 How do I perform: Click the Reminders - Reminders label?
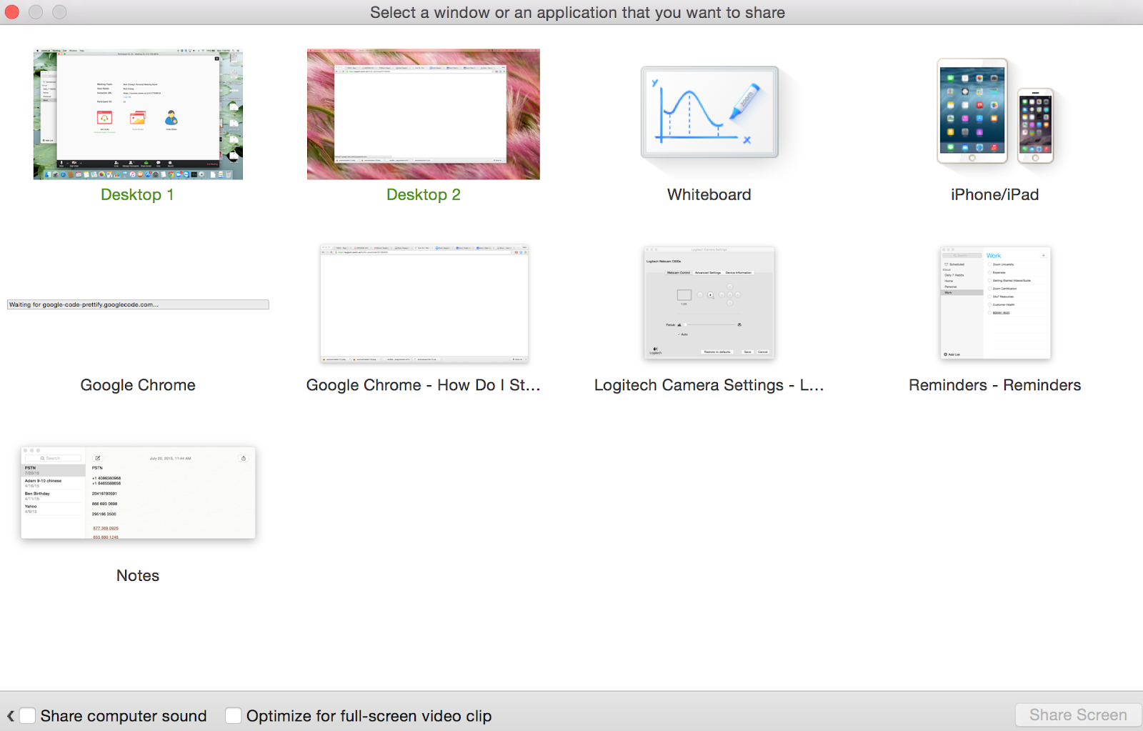point(995,385)
